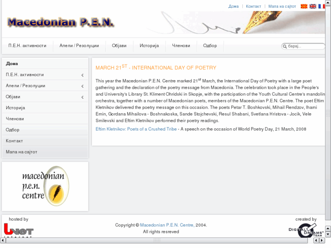Viewport: 331px width, 248px height.
Task: Follow the Macedonian P.E.N. Centre footer link
Action: click(167, 225)
